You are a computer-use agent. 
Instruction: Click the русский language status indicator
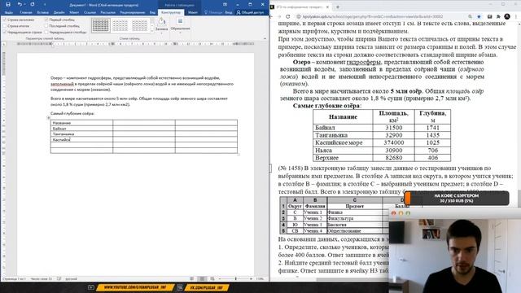(x=72, y=278)
